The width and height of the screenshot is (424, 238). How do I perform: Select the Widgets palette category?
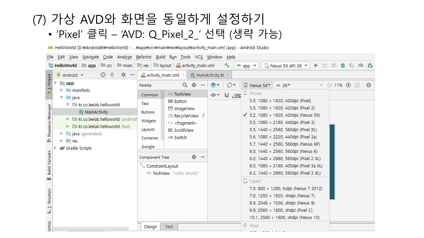[148, 121]
